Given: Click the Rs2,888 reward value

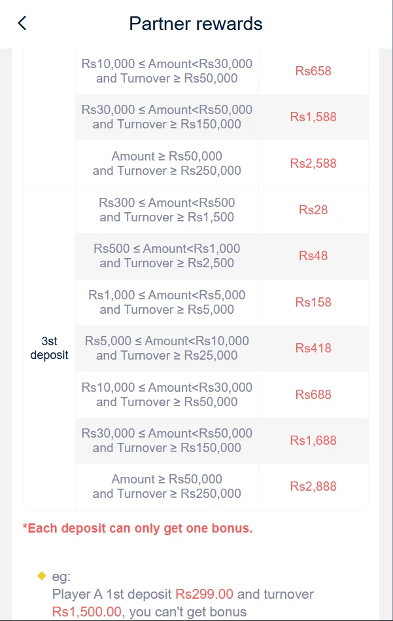Looking at the screenshot, I should 313,486.
